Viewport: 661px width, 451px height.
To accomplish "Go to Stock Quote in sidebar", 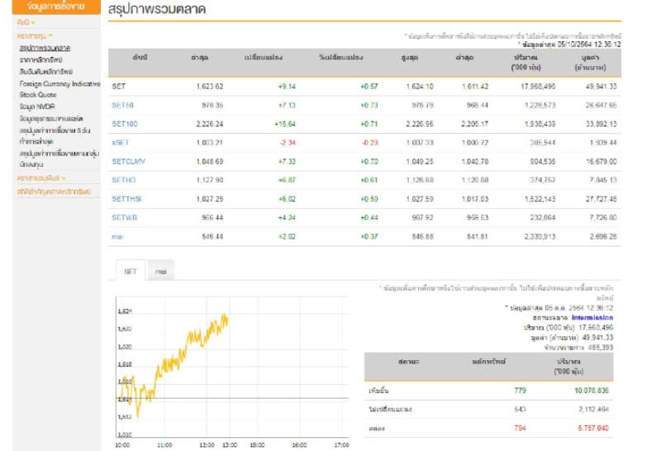I will [x=38, y=95].
